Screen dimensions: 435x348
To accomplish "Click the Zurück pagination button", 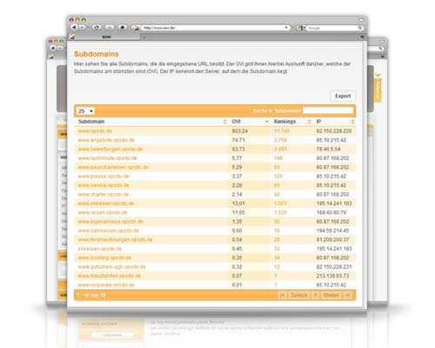I will click(298, 295).
